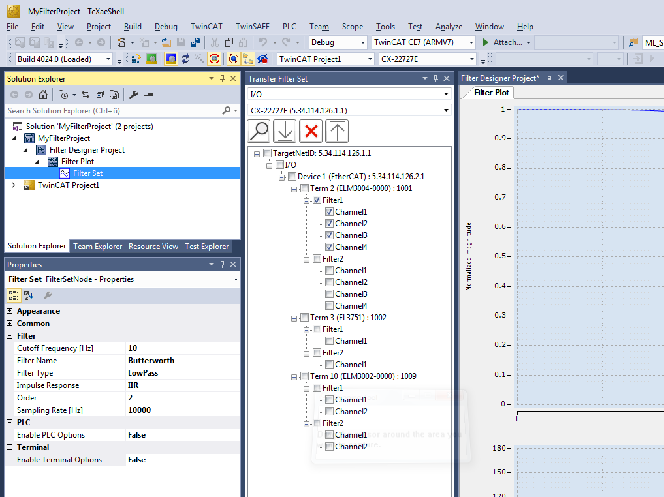Viewport: 664px width, 497px height.
Task: Open the PLC menu
Action: tap(290, 27)
